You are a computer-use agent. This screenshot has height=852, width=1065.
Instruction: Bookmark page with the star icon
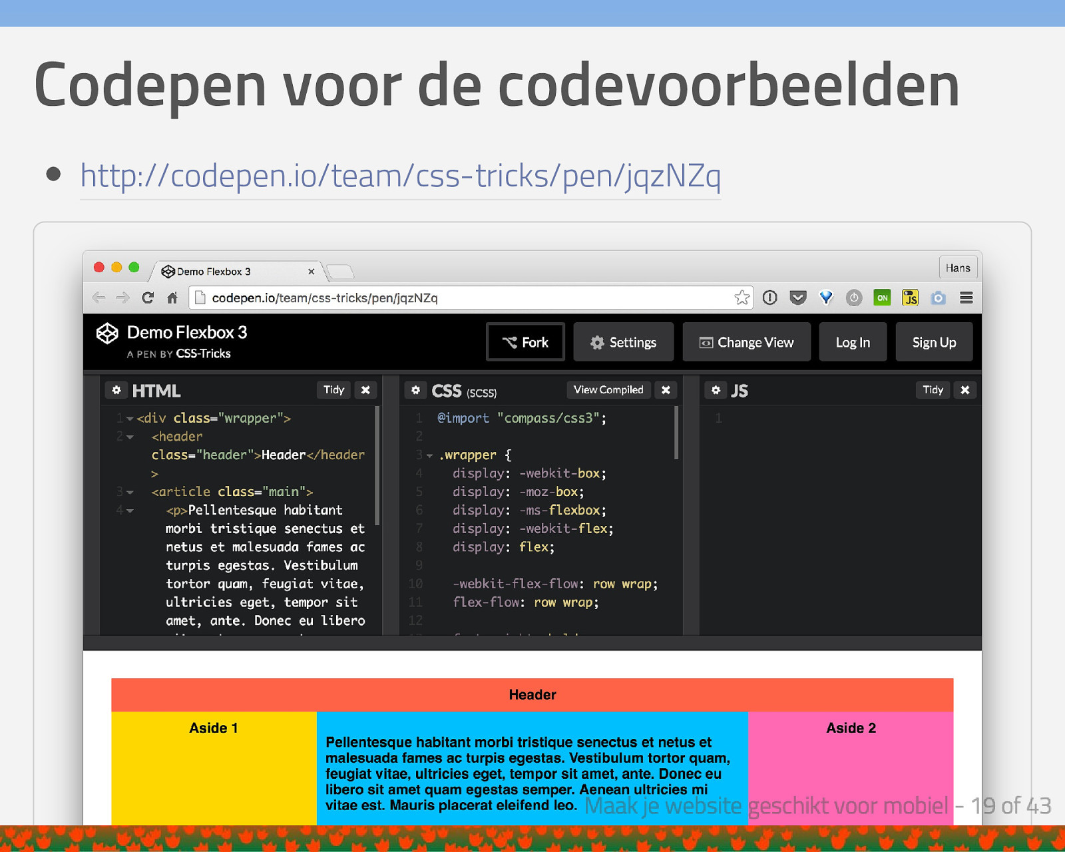(x=742, y=298)
